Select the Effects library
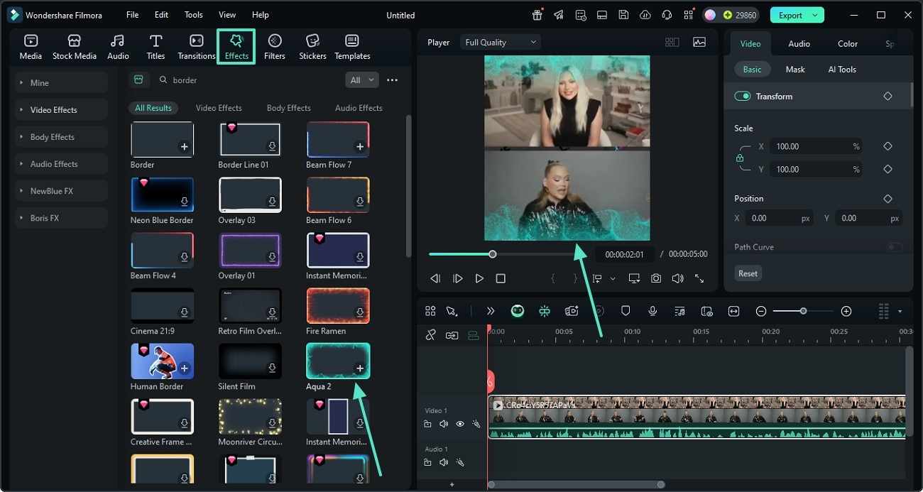Screen dimensions: 923x492 click(x=236, y=47)
